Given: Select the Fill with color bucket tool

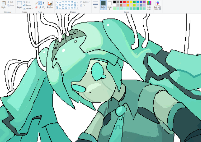Looking at the screenshot, I should (x=40, y=3).
